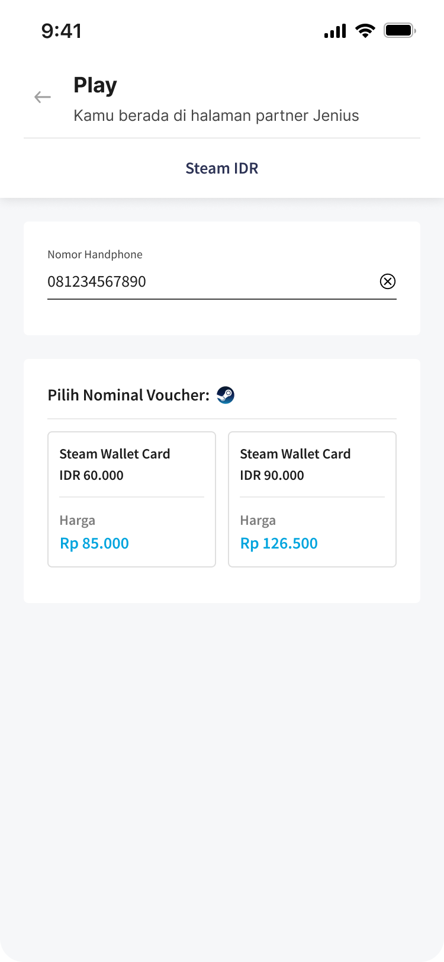Clear the phone number with the X icon

[x=388, y=281]
